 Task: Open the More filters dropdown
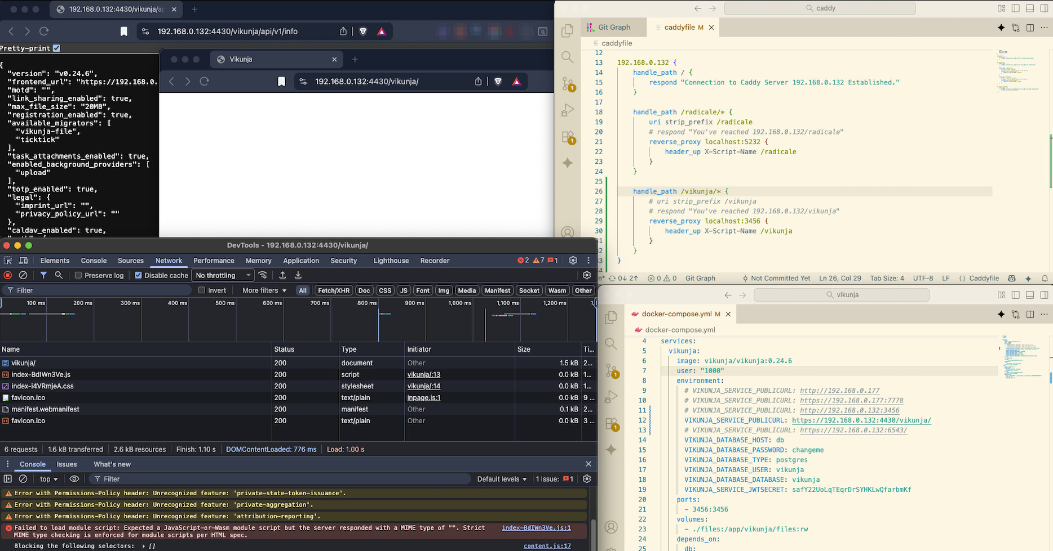262,290
